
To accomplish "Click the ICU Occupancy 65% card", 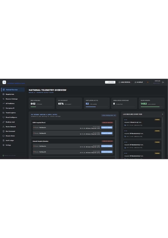I will click(69, 103).
